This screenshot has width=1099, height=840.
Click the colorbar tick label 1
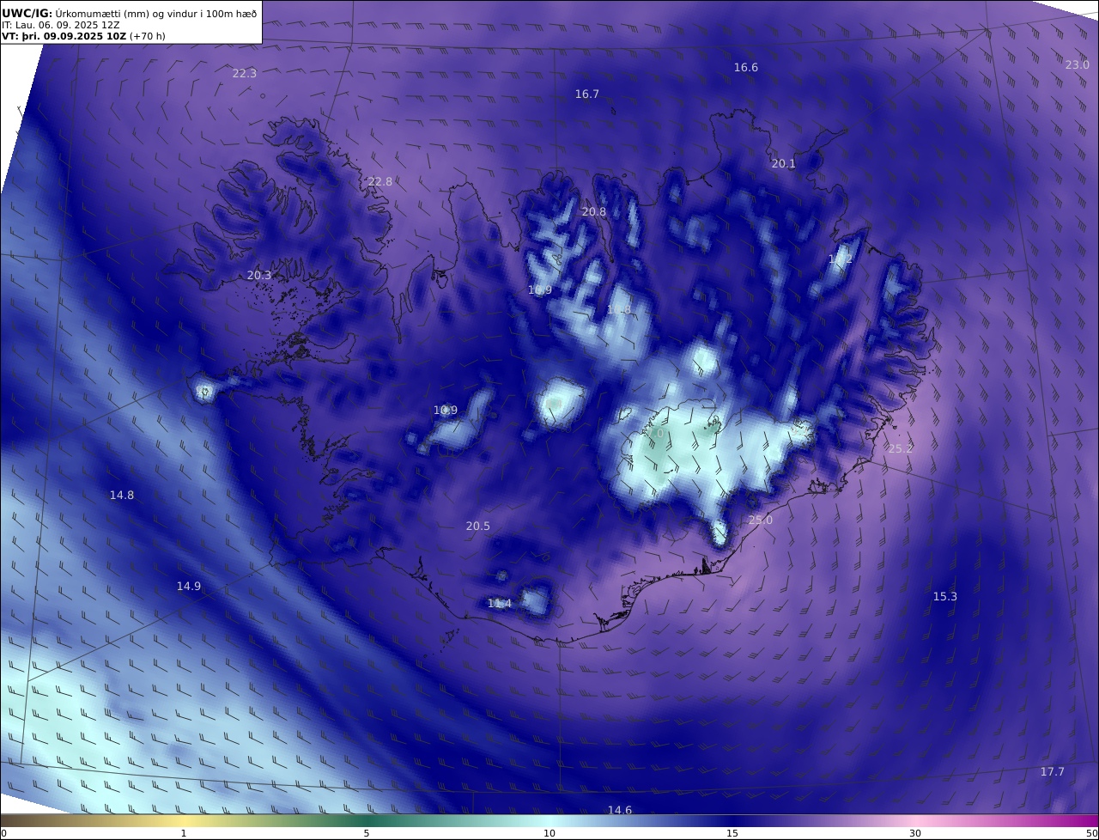pyautogui.click(x=184, y=834)
